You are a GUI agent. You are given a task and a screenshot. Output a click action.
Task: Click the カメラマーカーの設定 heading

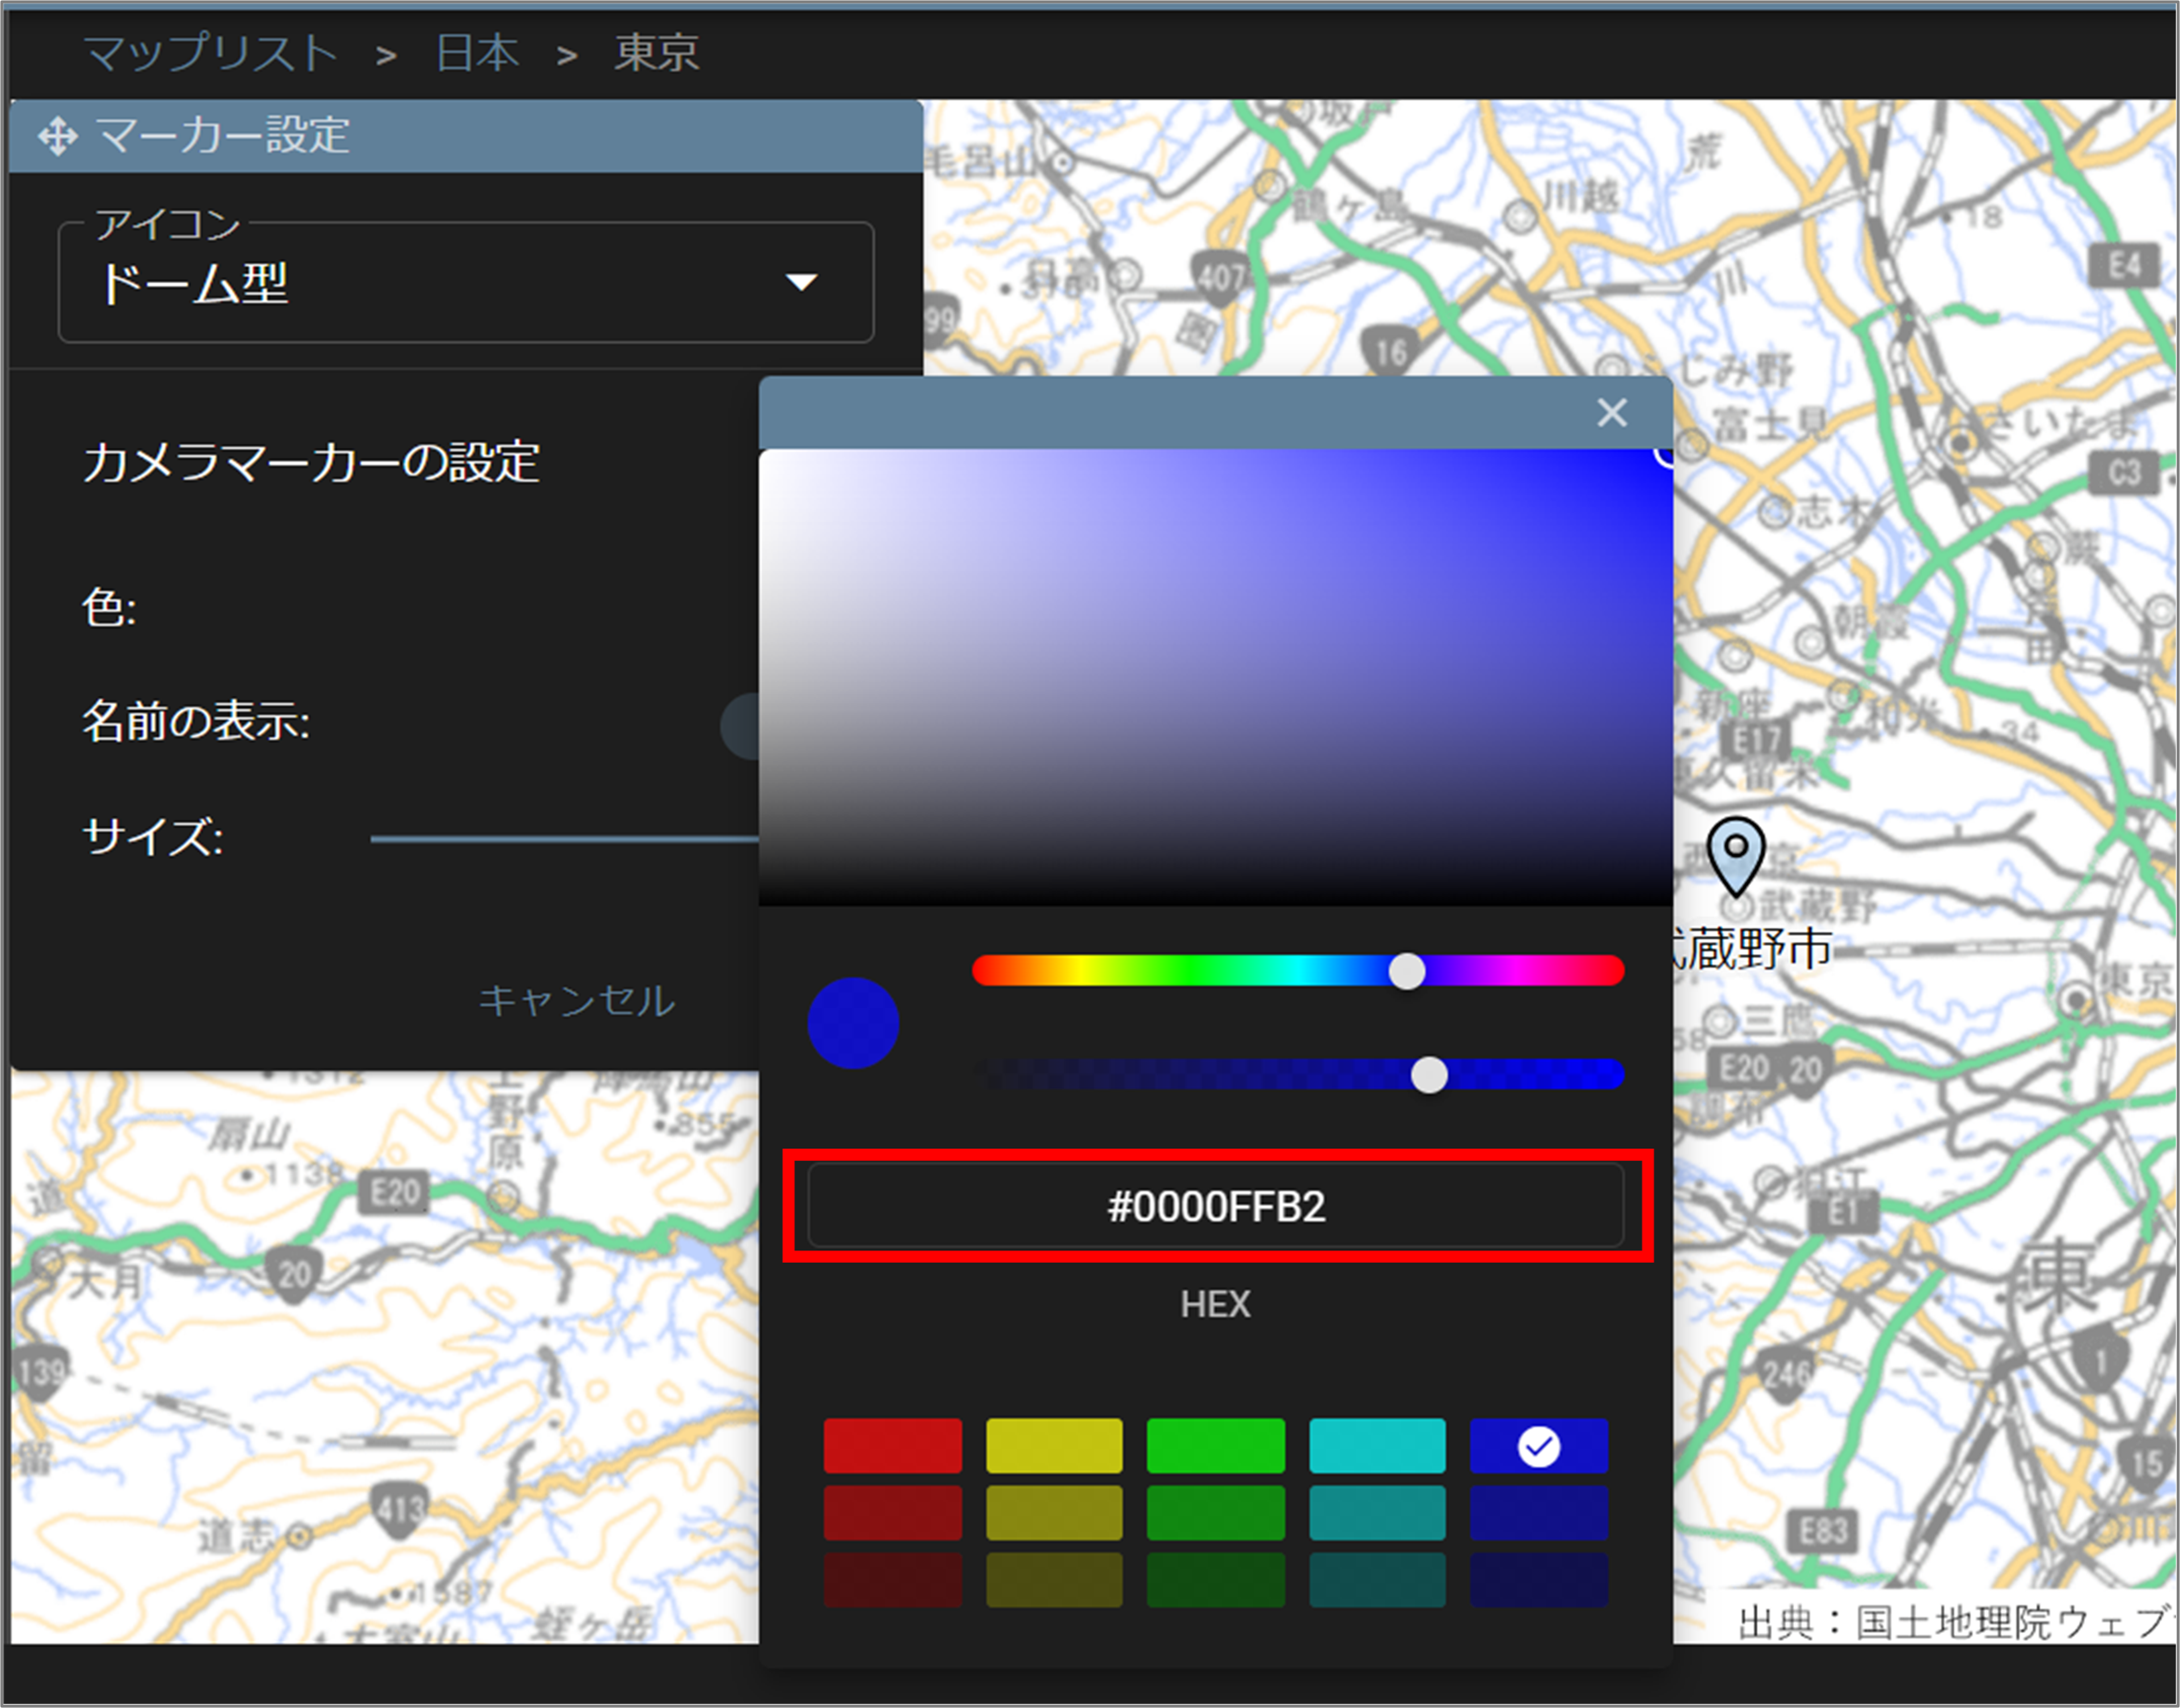coord(311,463)
